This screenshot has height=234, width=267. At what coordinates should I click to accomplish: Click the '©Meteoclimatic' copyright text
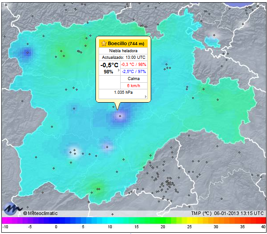[41, 213]
